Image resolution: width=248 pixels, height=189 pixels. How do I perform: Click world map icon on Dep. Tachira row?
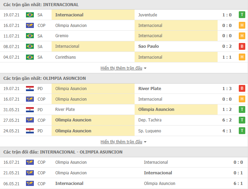[30, 120]
